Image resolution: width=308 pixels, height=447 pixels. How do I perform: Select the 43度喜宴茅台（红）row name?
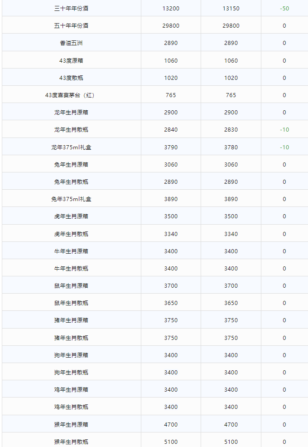(70, 95)
